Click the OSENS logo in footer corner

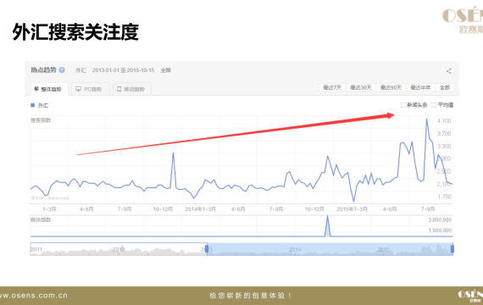point(470,296)
